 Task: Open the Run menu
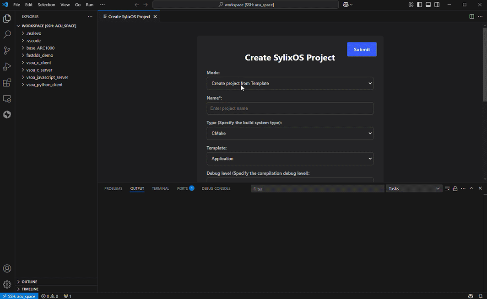click(89, 5)
